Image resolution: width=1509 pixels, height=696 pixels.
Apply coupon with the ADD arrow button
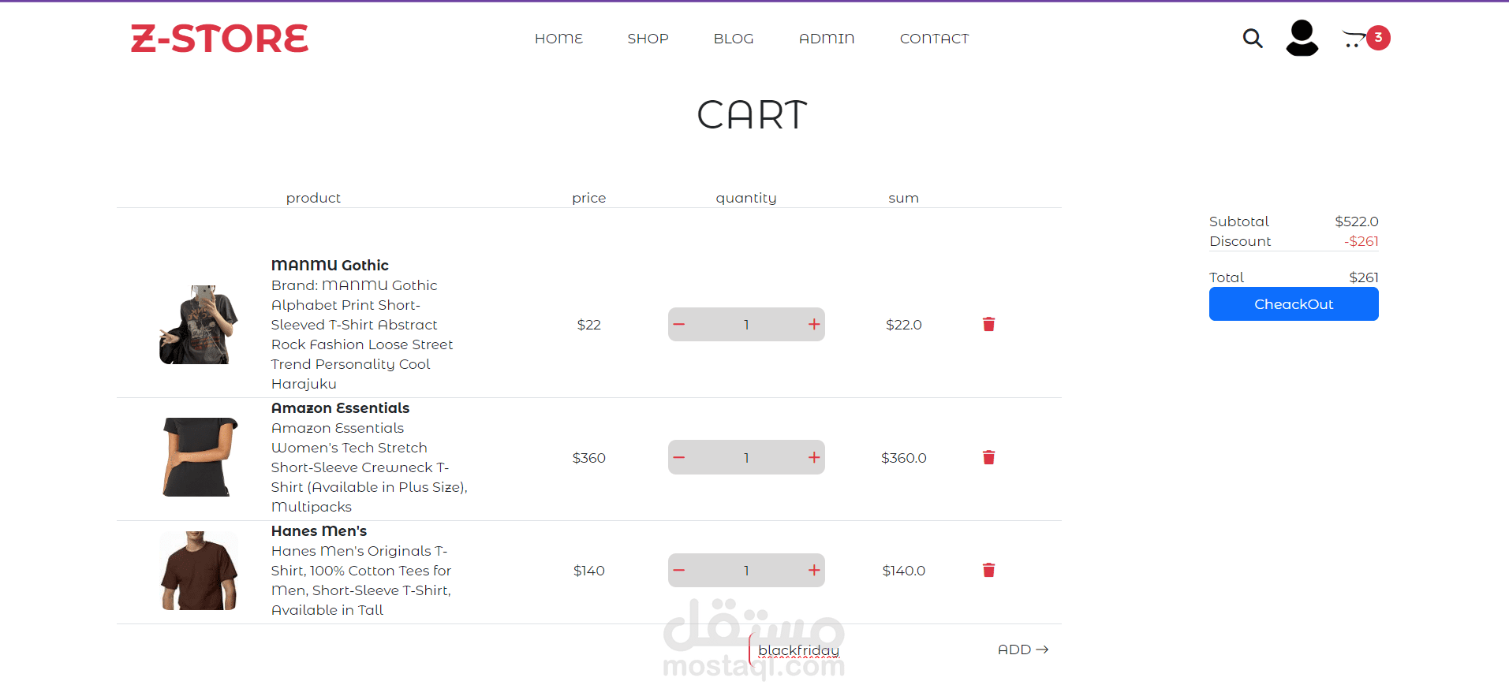pyautogui.click(x=1023, y=649)
